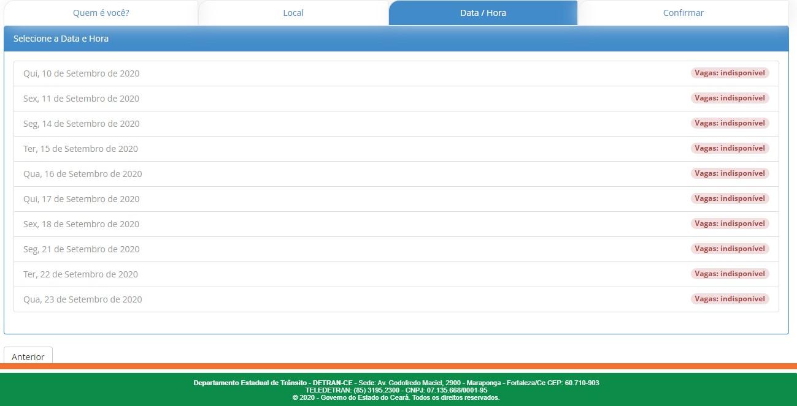The height and width of the screenshot is (406, 797).
Task: Click the Vagas badge for 23 de Setembro
Action: pyautogui.click(x=730, y=299)
